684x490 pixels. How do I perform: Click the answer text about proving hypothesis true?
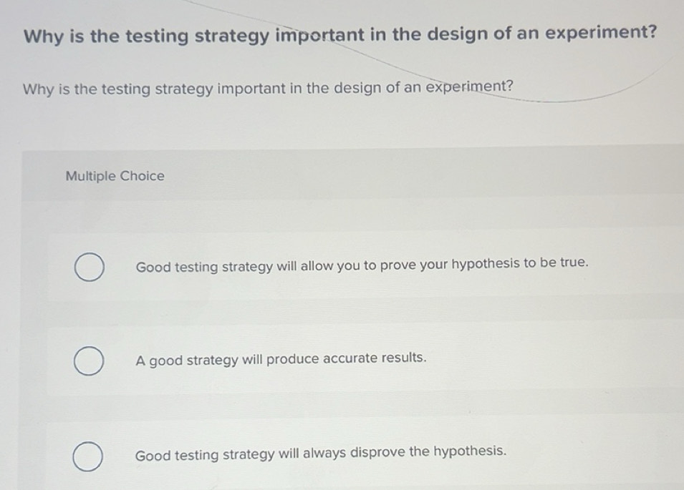361,265
